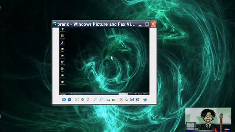Open Picture and Fax Viewer help
Viewport: 235px width, 132px height.
pos(145,100)
